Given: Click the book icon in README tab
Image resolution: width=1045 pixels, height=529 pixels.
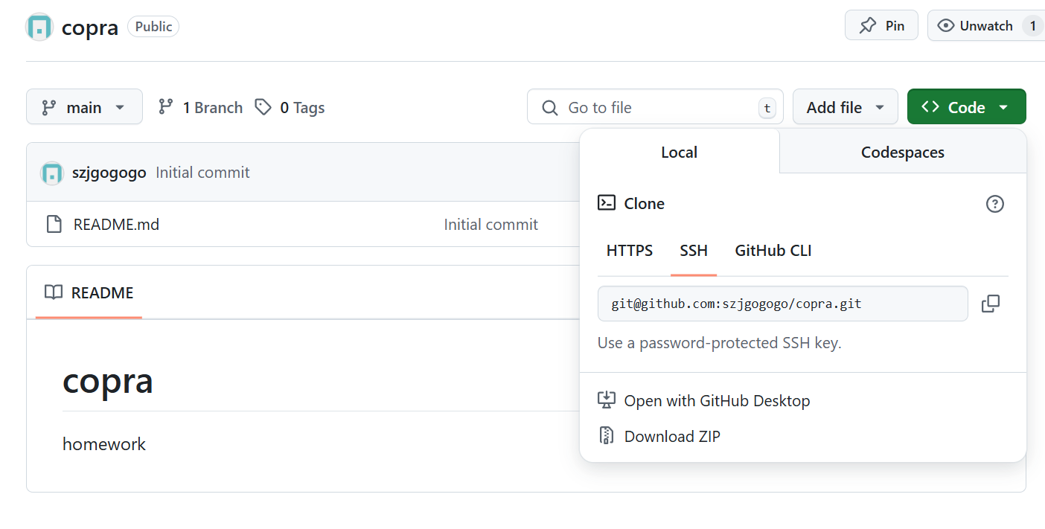Looking at the screenshot, I should [x=54, y=292].
